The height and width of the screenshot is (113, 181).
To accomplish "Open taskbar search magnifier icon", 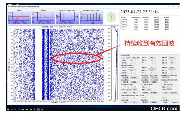I will pos(12,109).
